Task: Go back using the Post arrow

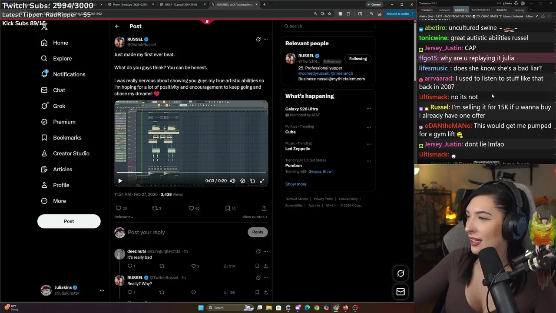Action: click(117, 26)
